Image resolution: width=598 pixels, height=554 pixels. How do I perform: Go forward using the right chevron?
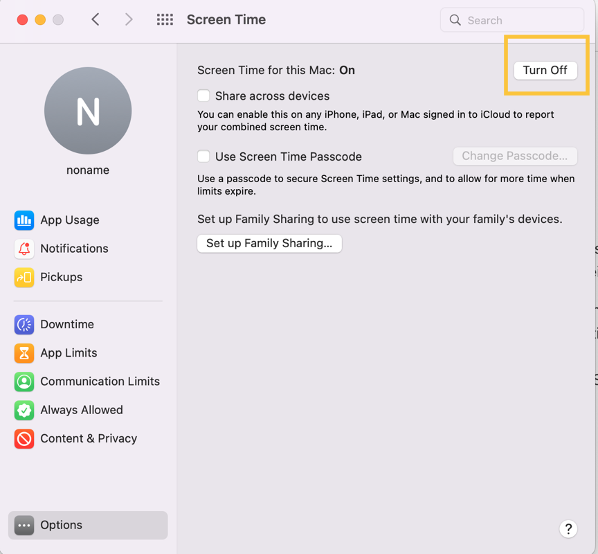pos(129,20)
